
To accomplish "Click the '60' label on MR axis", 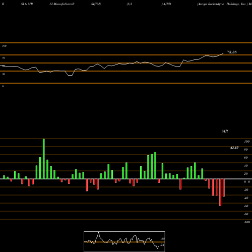I will 246,158.
